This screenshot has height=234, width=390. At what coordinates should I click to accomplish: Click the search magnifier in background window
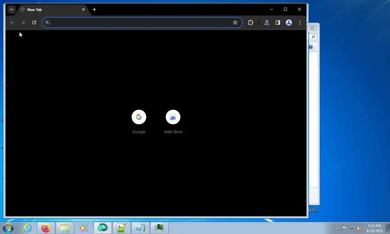coord(313,37)
